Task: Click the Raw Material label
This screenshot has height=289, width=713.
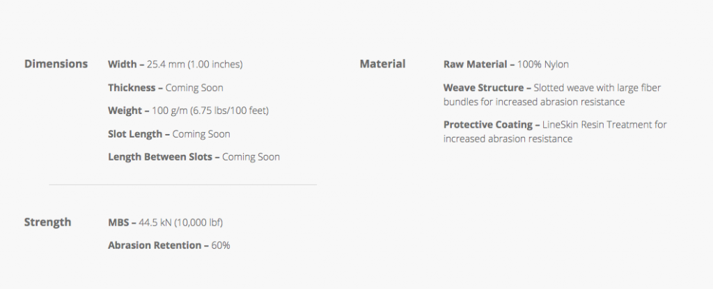Action: point(476,65)
